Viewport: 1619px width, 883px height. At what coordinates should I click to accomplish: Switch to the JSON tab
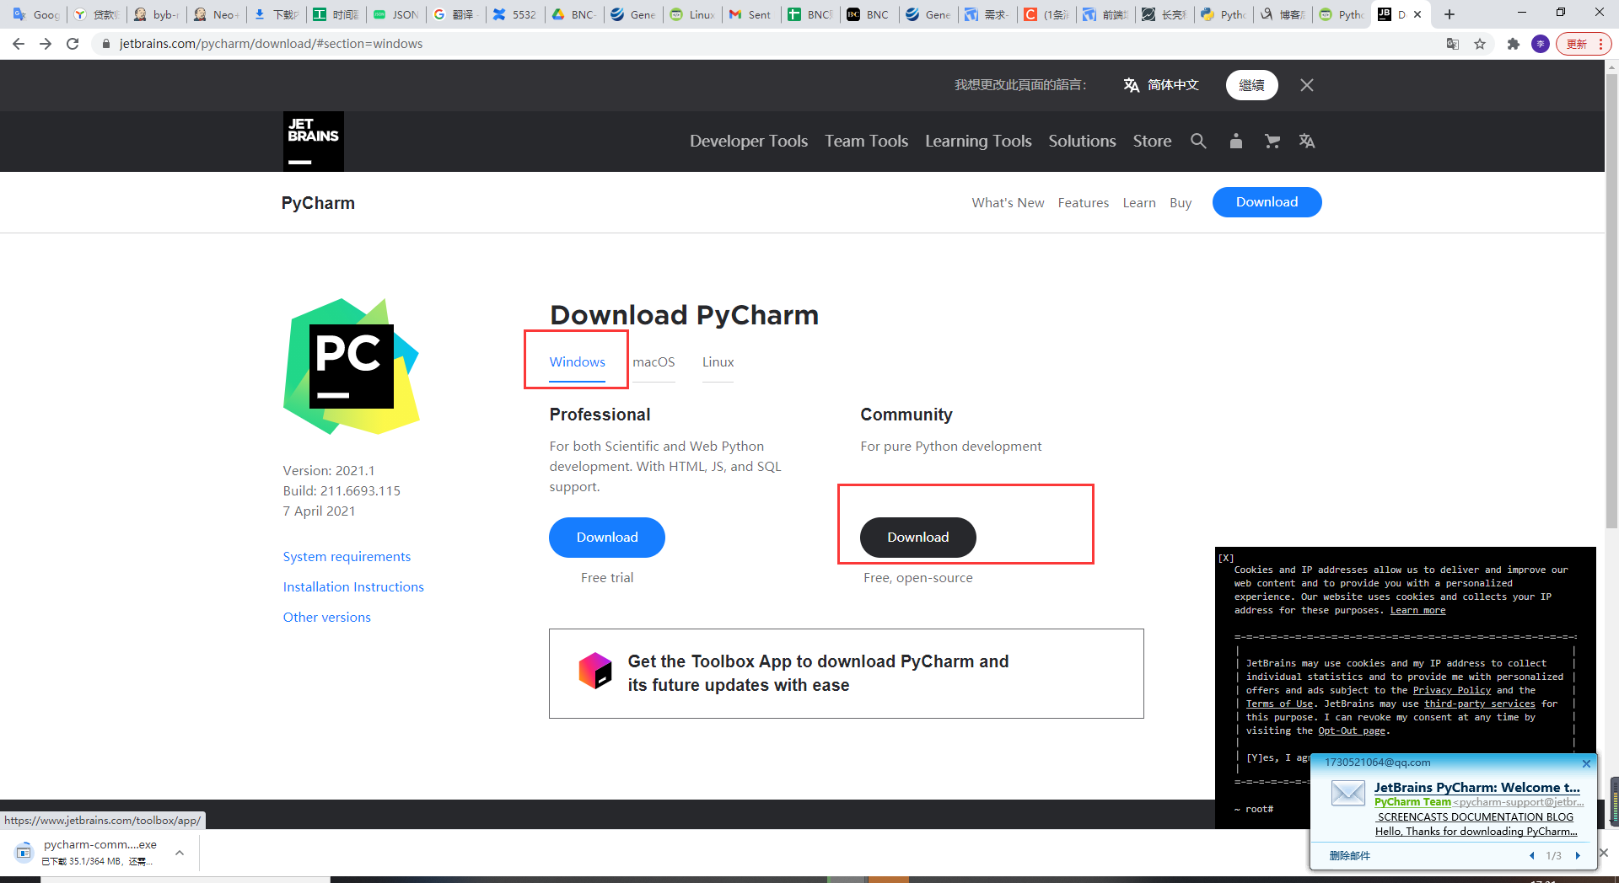click(395, 14)
